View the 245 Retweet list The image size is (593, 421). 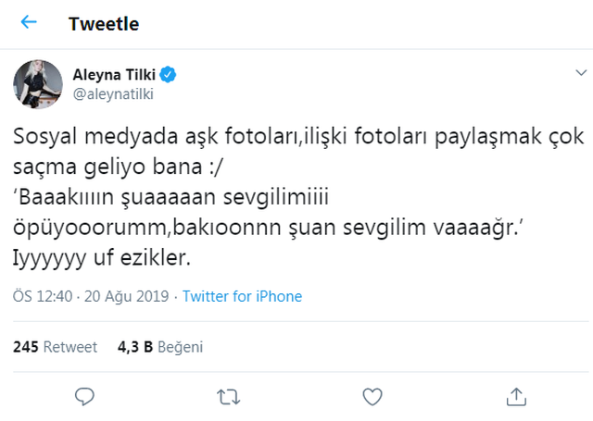[x=55, y=347]
